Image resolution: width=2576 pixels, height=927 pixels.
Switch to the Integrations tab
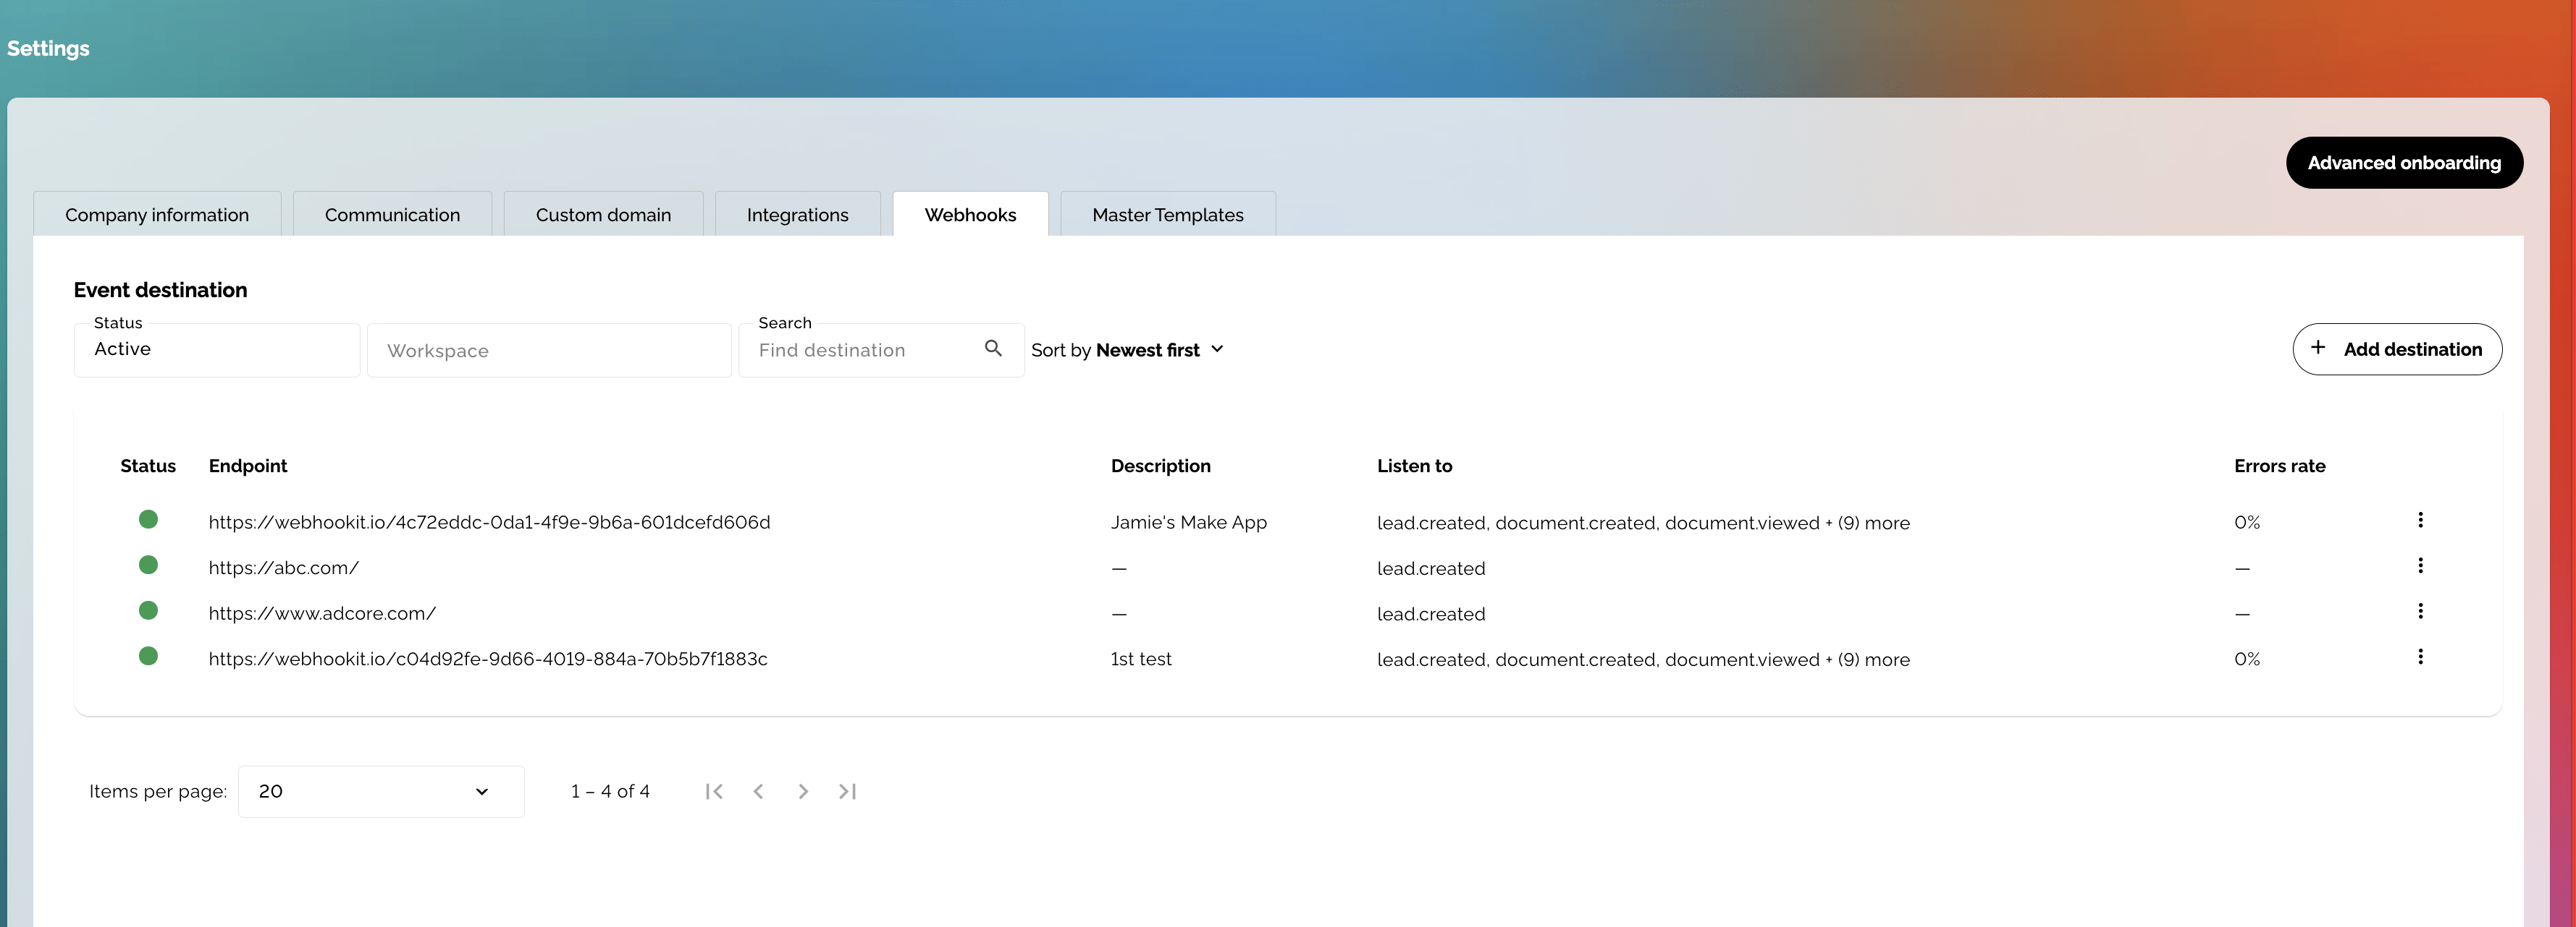tap(797, 215)
